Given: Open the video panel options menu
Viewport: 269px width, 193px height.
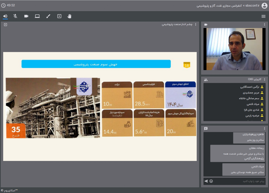Looking at the screenshot, I should point(265,24).
